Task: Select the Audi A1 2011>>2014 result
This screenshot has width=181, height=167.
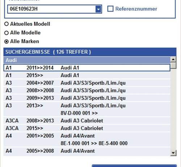Action: point(87,68)
